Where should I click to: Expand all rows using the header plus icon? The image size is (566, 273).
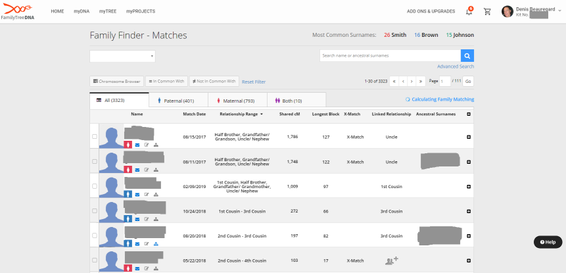[469, 114]
